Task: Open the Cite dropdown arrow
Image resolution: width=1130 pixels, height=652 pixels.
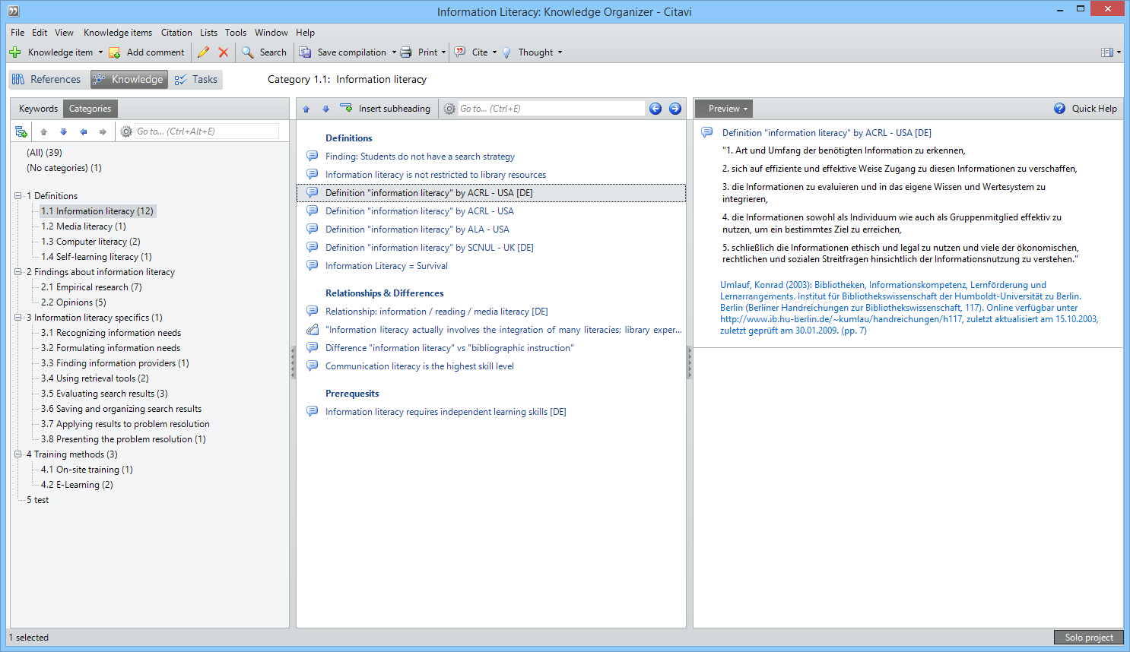Action: (x=494, y=52)
